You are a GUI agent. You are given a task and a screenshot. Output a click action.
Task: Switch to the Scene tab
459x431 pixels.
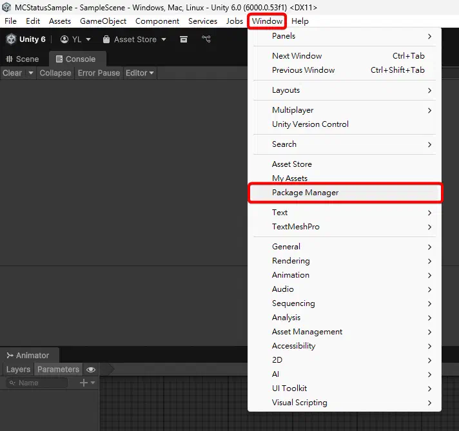pyautogui.click(x=23, y=59)
